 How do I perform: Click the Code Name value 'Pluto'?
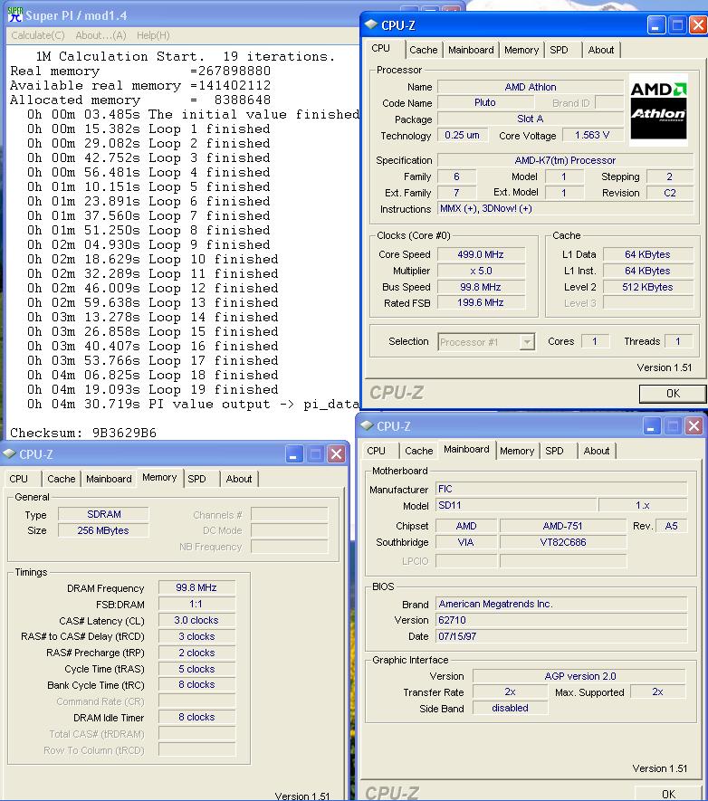coord(484,102)
